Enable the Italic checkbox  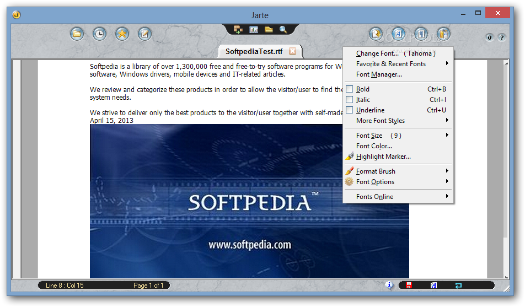tap(349, 99)
